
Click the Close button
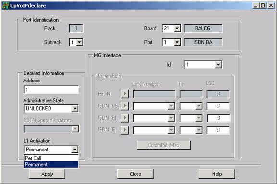(136, 174)
